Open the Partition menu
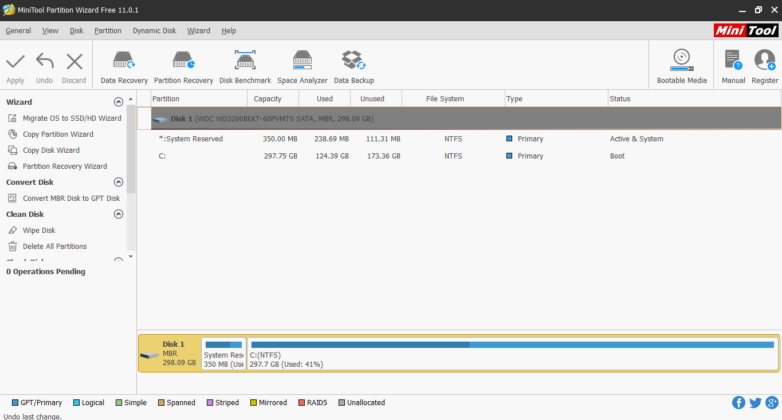Screen dimensions: 782x420 [x=108, y=30]
